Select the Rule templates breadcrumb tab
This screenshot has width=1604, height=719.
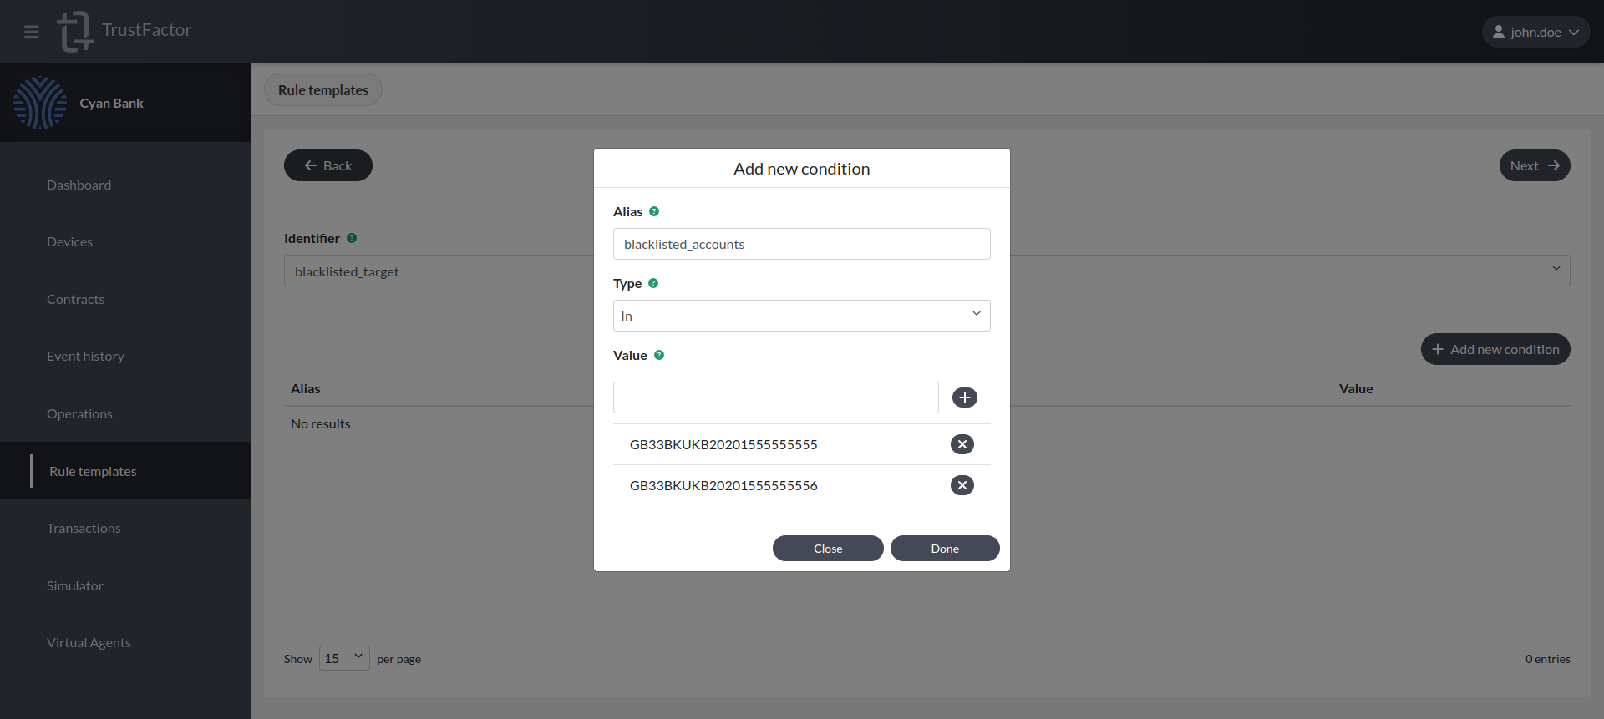tap(323, 89)
